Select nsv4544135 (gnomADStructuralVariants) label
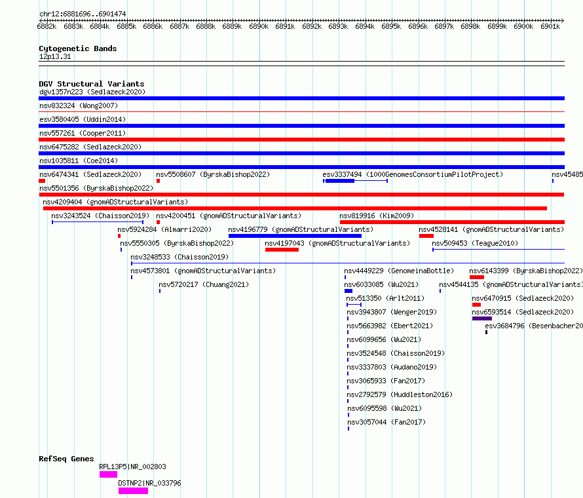The image size is (583, 498). click(x=511, y=284)
